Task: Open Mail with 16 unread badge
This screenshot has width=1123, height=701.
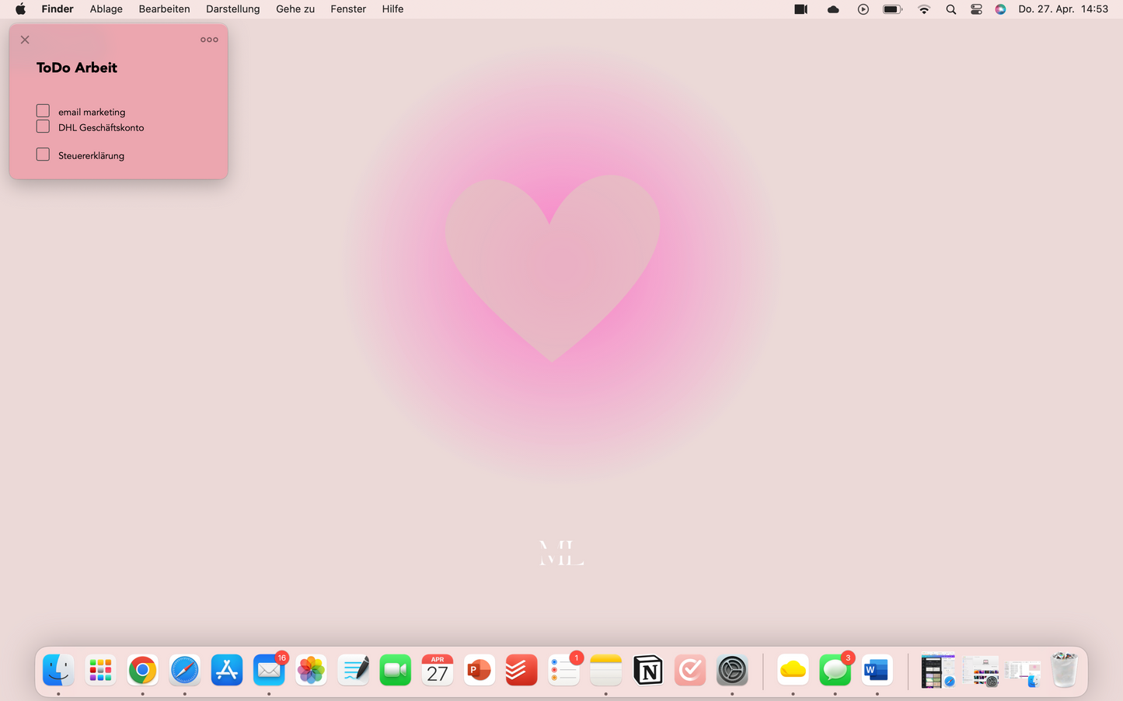Action: (269, 670)
